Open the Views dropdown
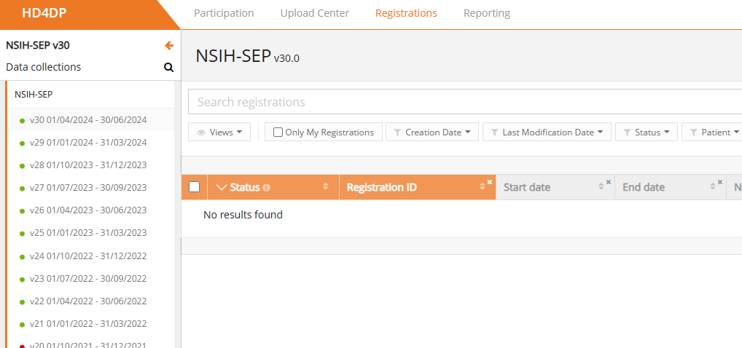Screen dimensions: 742x348 pyautogui.click(x=219, y=133)
